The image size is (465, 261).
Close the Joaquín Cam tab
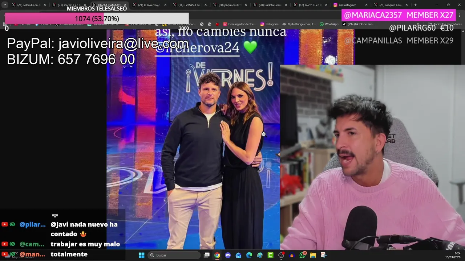pyautogui.click(x=406, y=5)
